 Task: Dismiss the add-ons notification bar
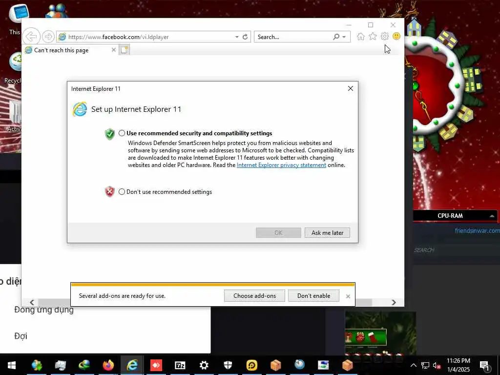348,296
